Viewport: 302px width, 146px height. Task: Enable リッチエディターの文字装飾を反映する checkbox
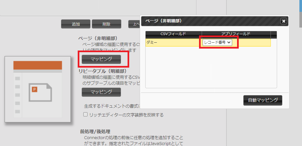pyautogui.click(x=85, y=115)
